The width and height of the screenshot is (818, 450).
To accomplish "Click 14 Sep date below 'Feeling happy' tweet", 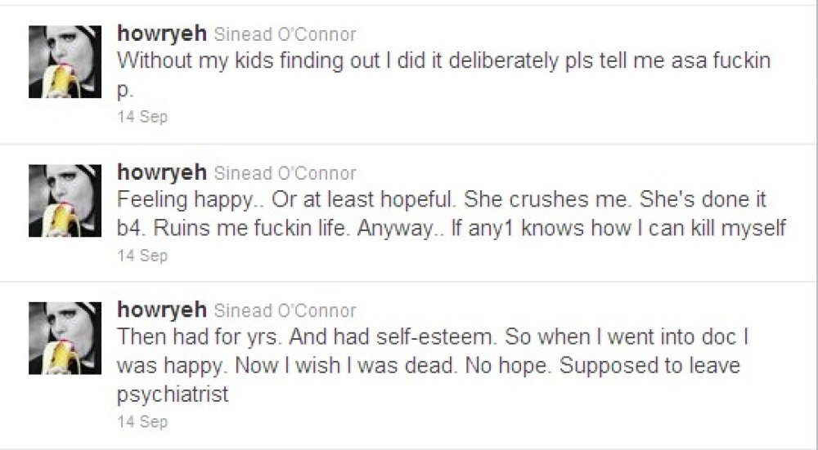I will pos(142,256).
